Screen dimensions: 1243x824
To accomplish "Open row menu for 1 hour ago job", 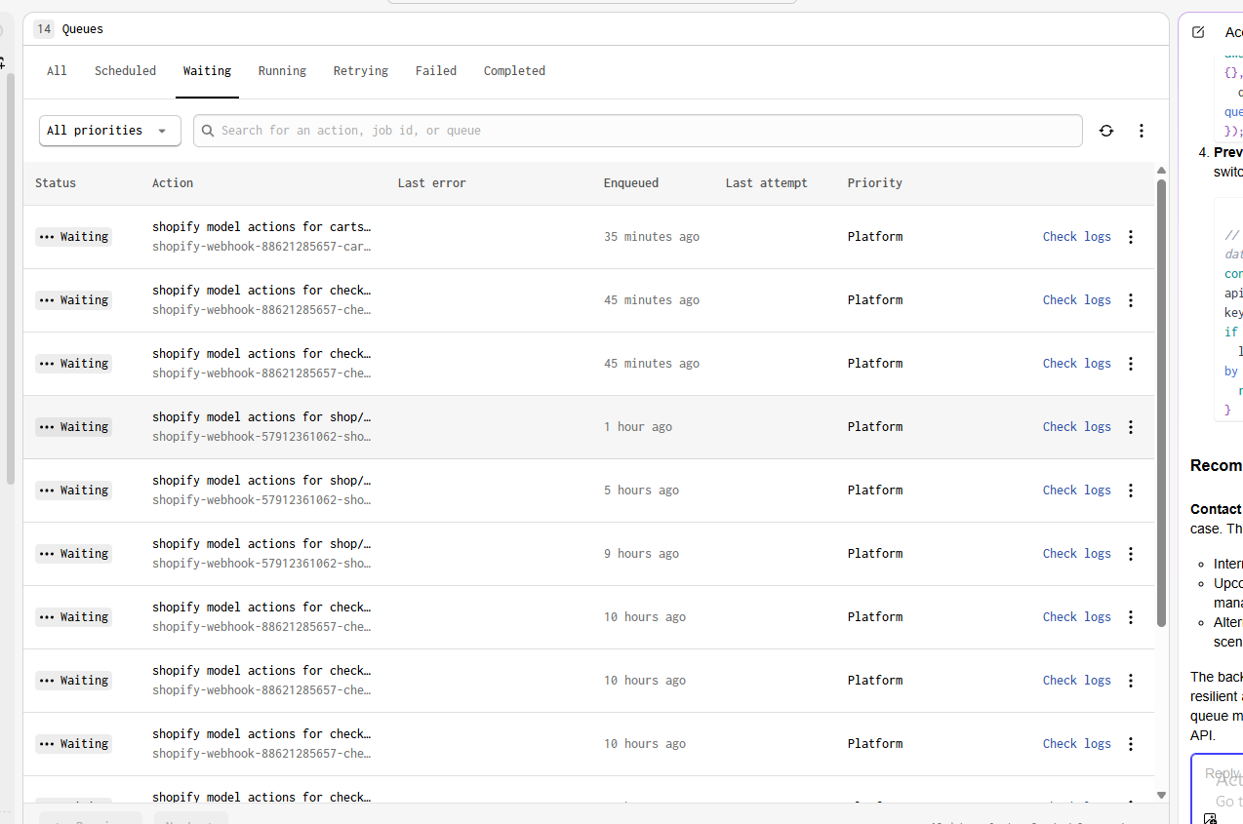I will (x=1131, y=427).
